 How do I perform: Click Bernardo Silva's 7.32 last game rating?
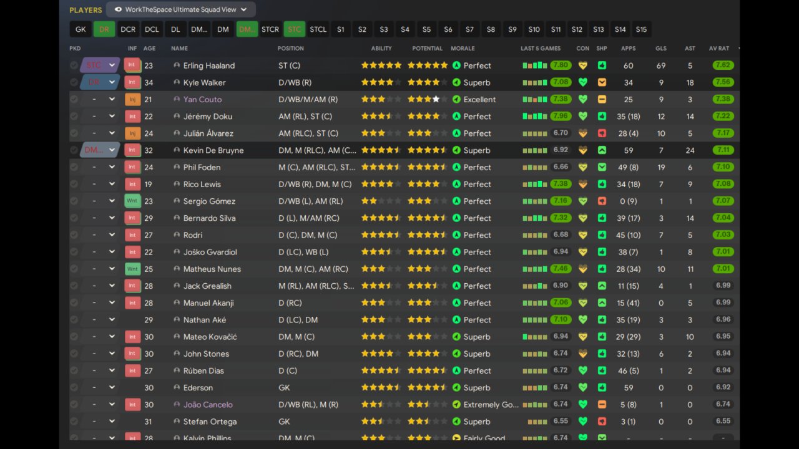tap(561, 218)
